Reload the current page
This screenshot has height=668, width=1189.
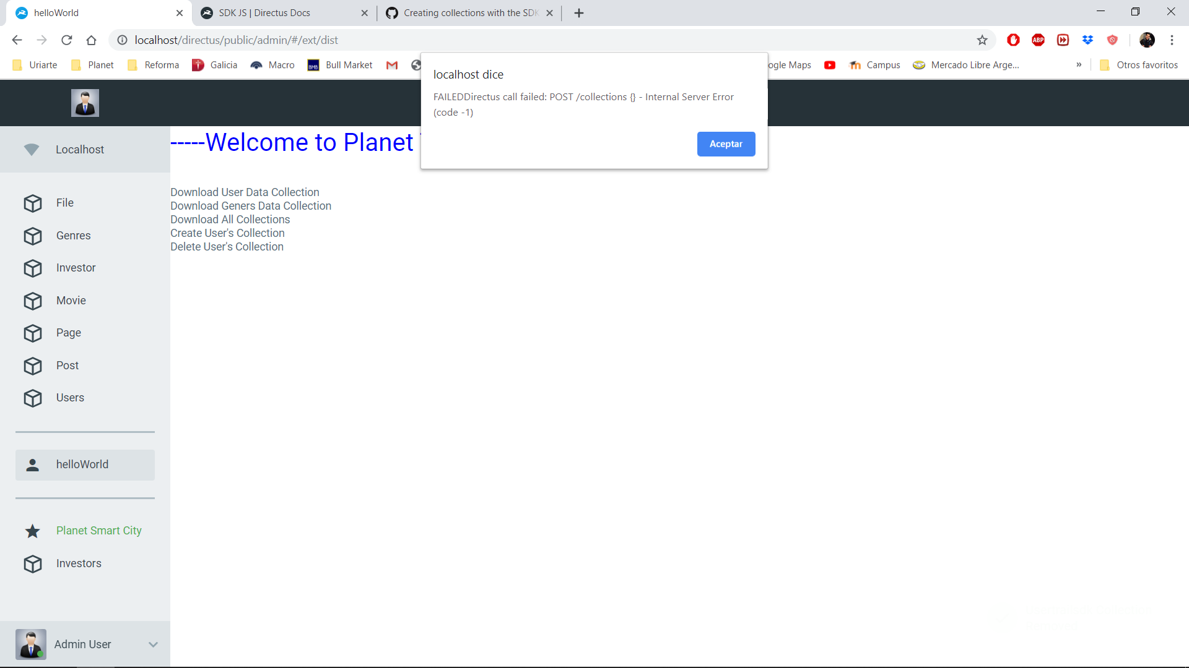coord(67,40)
